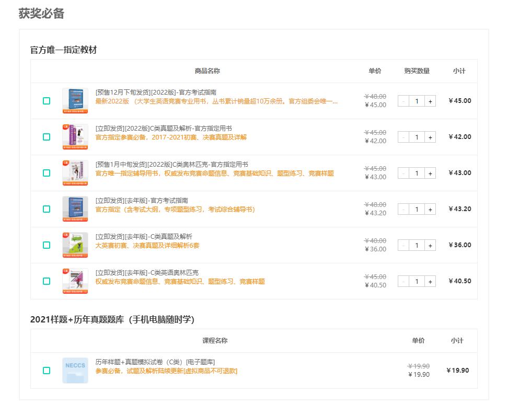Click the NECCS course thumbnail

tap(75, 371)
